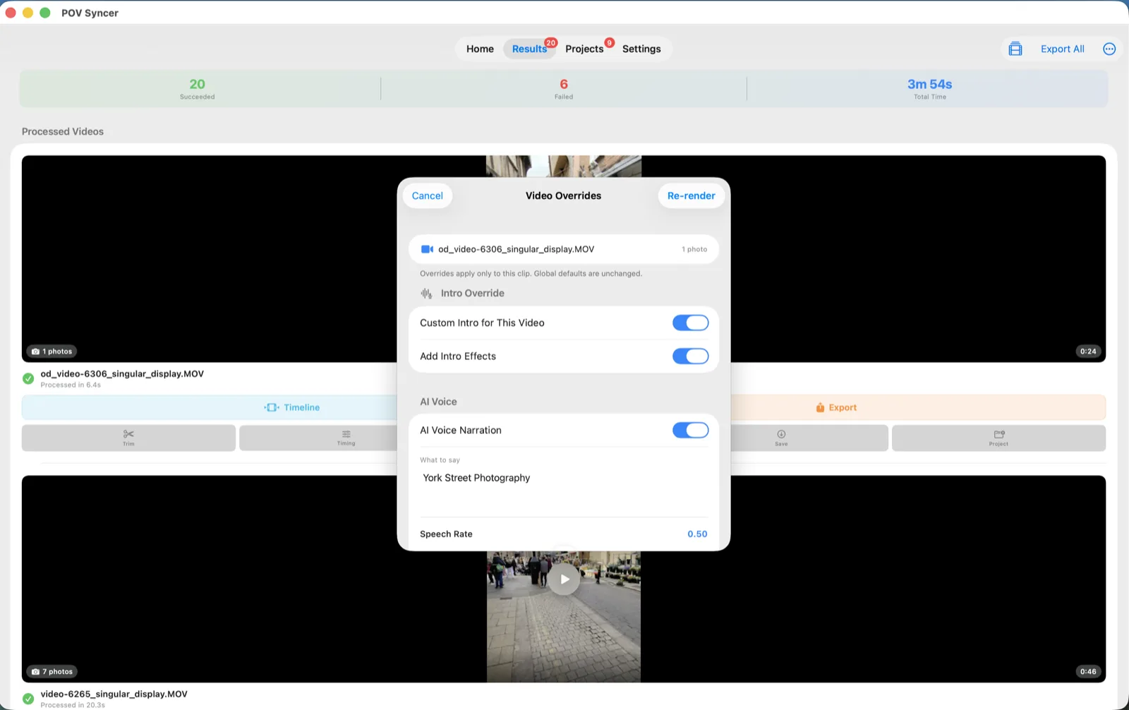The height and width of the screenshot is (710, 1129).
Task: Click the AI Voice section header
Action: tap(438, 402)
